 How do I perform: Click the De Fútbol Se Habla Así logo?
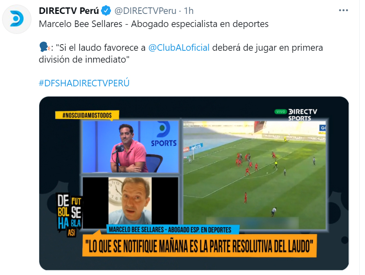click(x=69, y=214)
